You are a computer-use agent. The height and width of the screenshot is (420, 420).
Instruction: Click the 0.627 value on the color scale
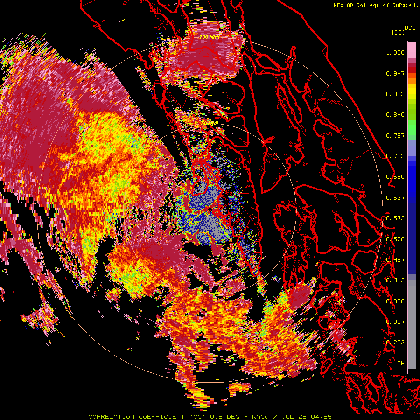[395, 198]
